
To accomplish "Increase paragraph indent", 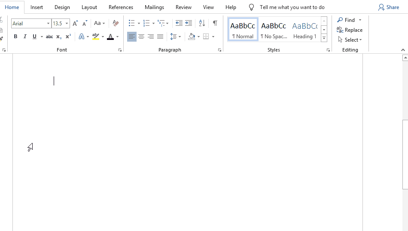I will [189, 23].
